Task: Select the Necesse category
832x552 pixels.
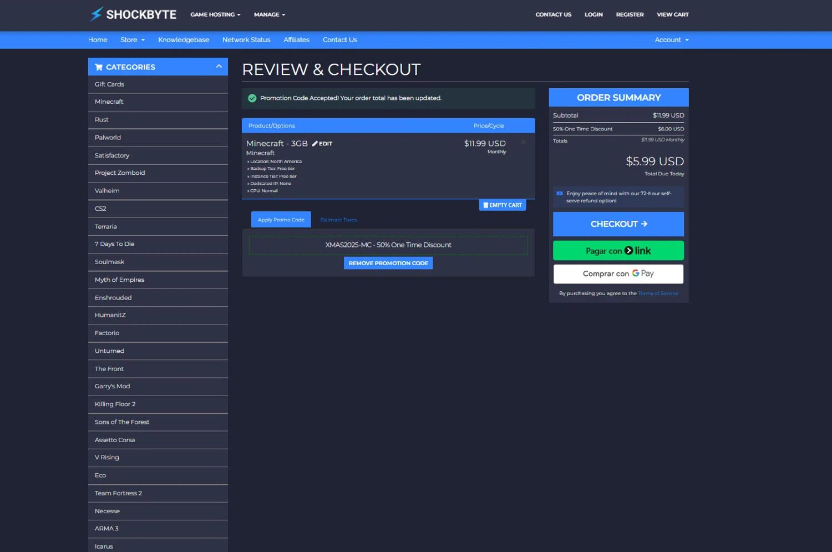Action: pos(158,511)
